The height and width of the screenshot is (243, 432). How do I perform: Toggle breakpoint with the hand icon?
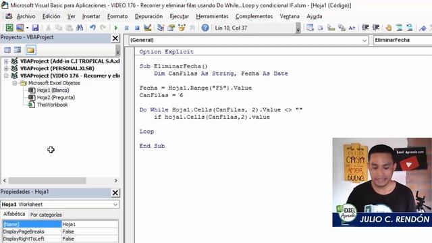click(x=389, y=28)
